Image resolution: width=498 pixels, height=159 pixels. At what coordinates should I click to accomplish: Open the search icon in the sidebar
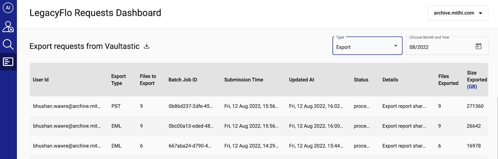tap(8, 44)
